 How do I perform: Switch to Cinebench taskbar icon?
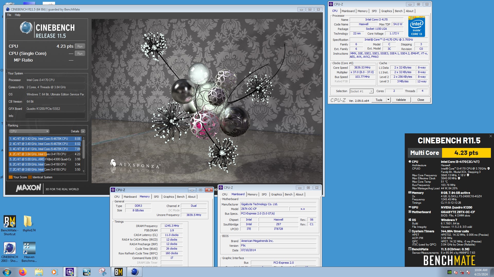point(135,272)
